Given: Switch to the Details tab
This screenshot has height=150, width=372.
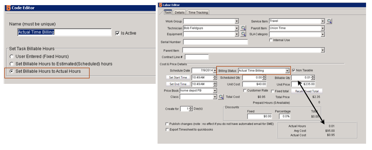Looking at the screenshot, I should point(179,13).
